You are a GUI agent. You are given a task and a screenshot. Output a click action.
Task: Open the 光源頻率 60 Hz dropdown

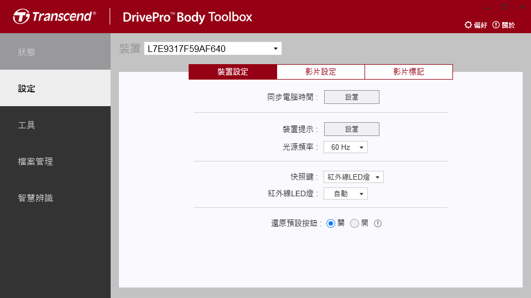click(345, 147)
